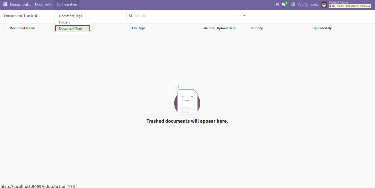The height and width of the screenshot is (188, 375).
Task: Open the conversations chat icon
Action: point(284,4)
